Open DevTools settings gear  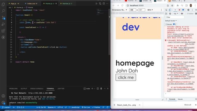pyautogui.click(x=188, y=10)
